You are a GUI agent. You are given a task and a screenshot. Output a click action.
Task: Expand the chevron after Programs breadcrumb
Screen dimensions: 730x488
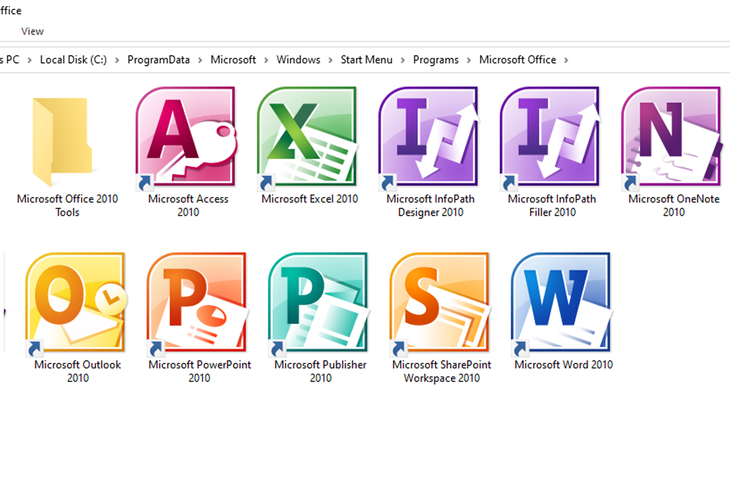469,60
